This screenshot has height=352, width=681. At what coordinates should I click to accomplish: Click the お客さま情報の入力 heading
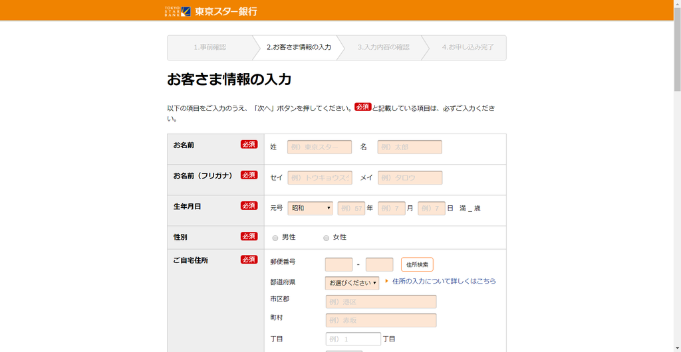click(229, 80)
